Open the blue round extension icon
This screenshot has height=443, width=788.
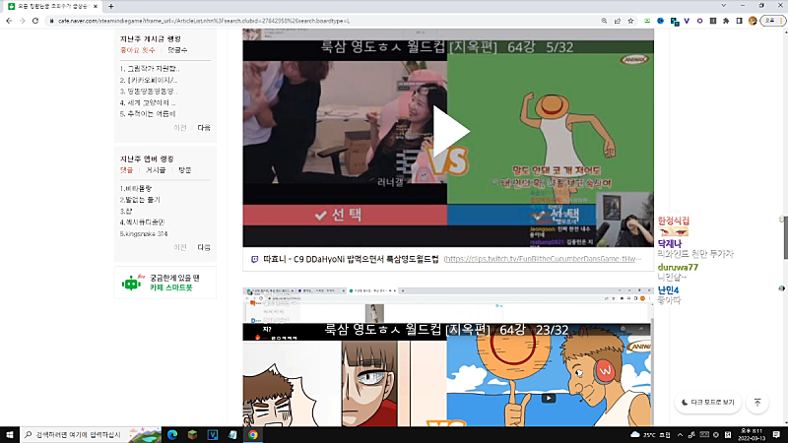coord(660,21)
